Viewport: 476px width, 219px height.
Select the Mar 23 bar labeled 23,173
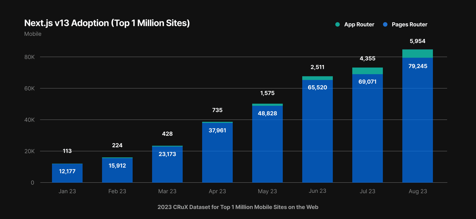(167, 165)
